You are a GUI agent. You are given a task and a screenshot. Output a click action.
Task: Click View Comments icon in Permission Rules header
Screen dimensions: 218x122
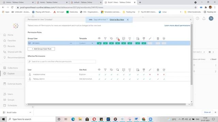(111, 38)
